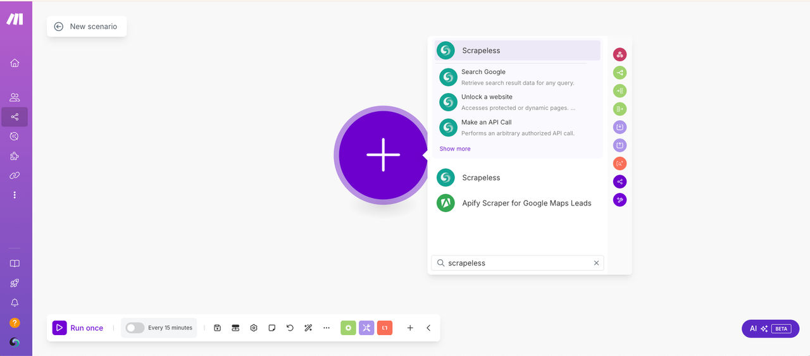The height and width of the screenshot is (356, 810).
Task: Open the three-dot more options in bottom toolbar
Action: point(327,328)
